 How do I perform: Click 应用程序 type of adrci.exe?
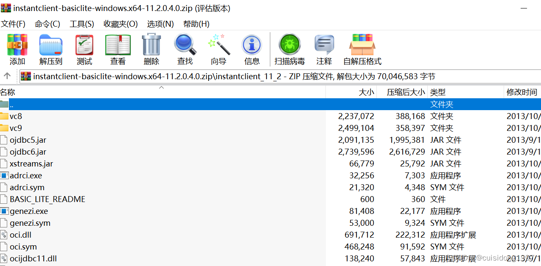coord(446,175)
